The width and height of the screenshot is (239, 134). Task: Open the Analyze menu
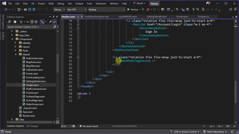pyautogui.click(x=79, y=3)
